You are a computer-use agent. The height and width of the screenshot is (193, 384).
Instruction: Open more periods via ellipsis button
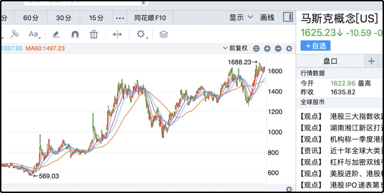pyautogui.click(x=120, y=18)
